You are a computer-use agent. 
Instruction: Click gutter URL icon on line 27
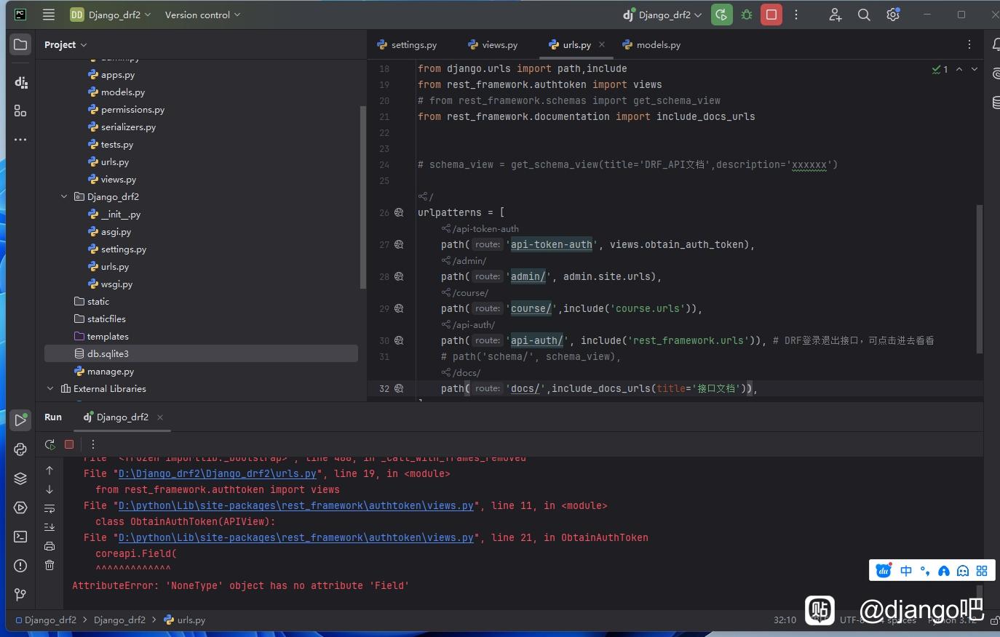pyautogui.click(x=399, y=244)
